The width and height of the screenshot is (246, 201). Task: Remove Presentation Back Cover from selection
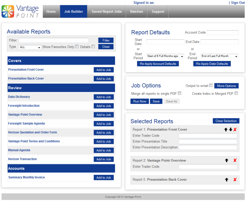[235, 180]
